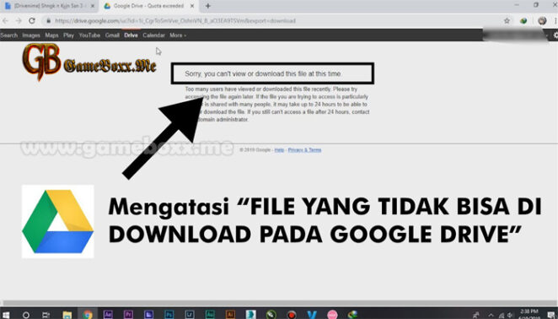This screenshot has width=558, height=319.
Task: Click the horizontal scrollbar at page bottom
Action: 279,303
